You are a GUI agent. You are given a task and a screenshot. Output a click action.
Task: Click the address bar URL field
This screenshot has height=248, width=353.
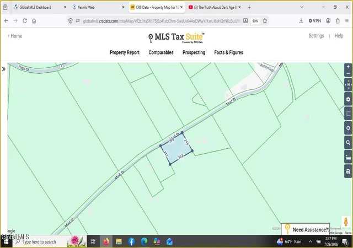pyautogui.click(x=161, y=21)
